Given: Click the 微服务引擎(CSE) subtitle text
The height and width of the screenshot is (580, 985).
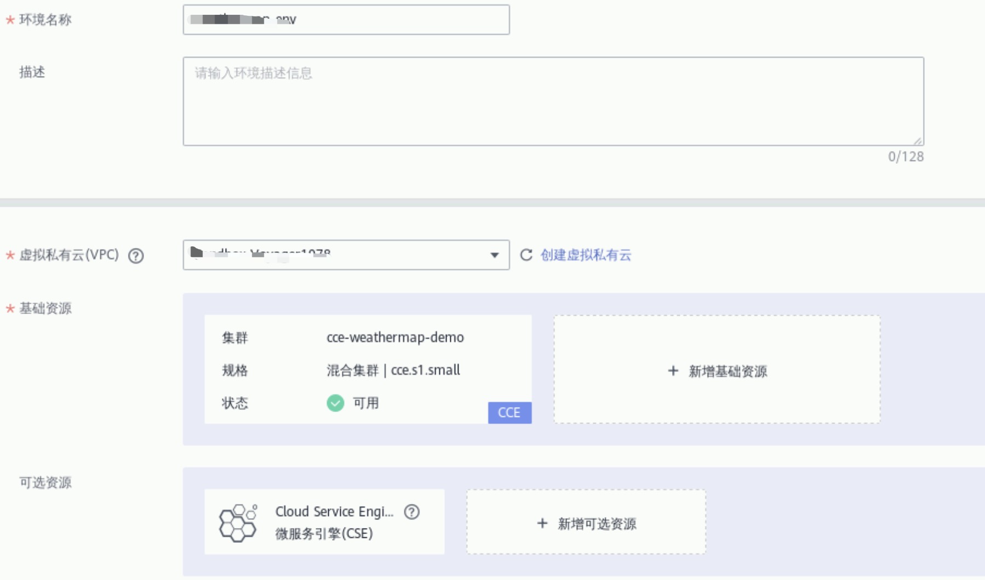Looking at the screenshot, I should point(324,533).
